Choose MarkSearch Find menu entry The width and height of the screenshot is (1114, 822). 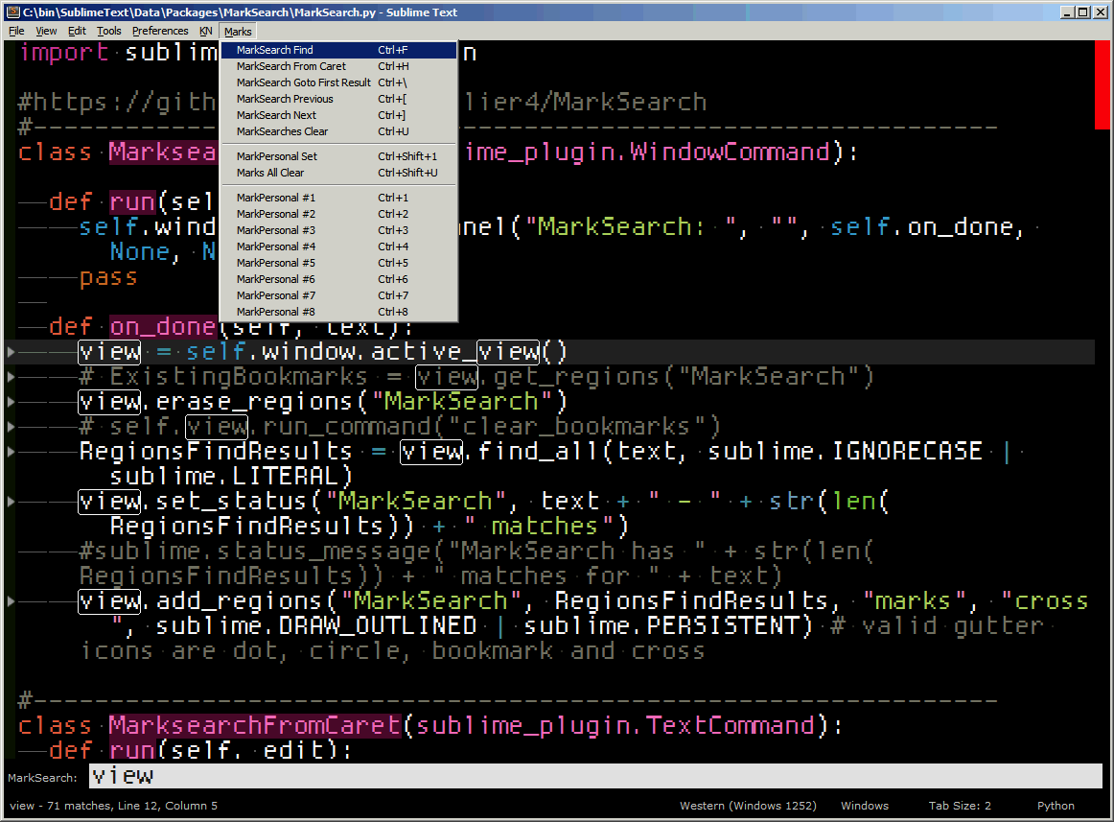click(338, 50)
